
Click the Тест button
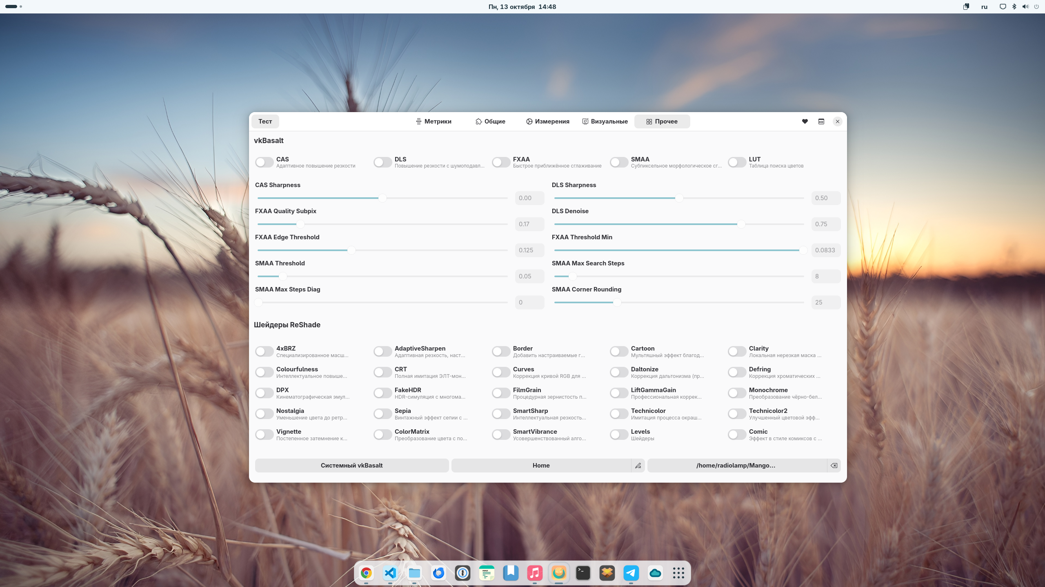[x=265, y=121]
